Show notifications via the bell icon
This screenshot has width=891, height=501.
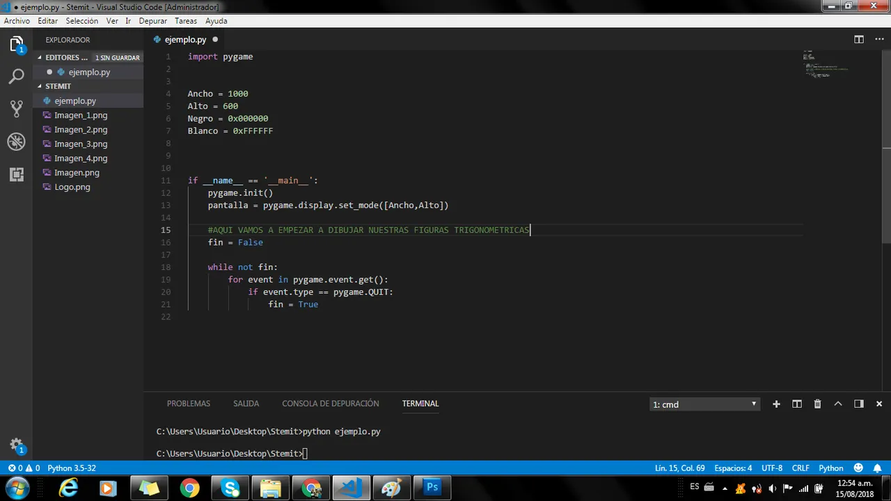point(878,468)
